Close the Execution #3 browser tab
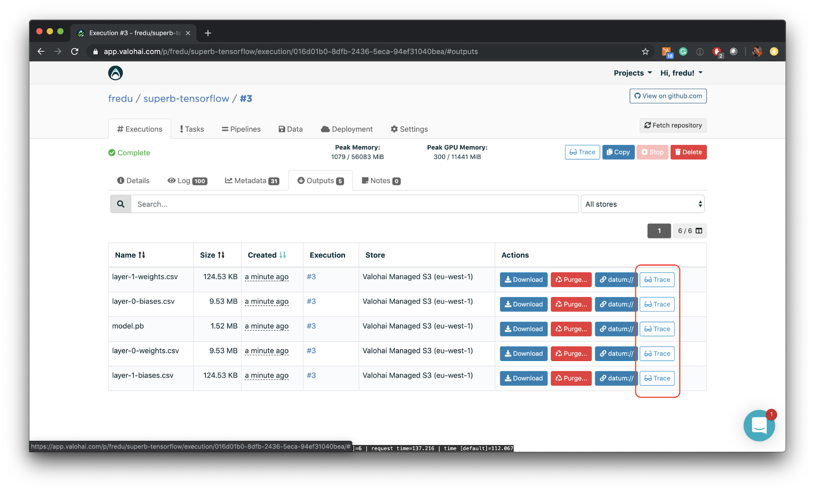The height and width of the screenshot is (491, 815). click(x=188, y=33)
